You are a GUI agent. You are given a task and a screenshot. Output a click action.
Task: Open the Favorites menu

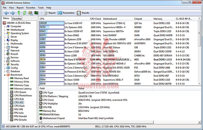coord(31,8)
